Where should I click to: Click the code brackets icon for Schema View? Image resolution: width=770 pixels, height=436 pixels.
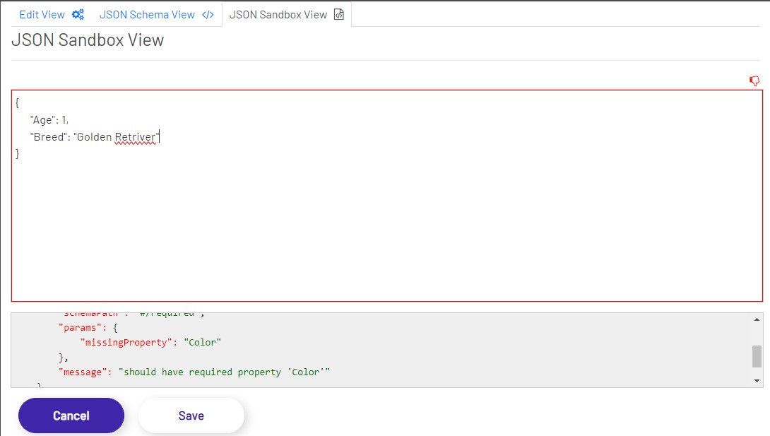[208, 15]
